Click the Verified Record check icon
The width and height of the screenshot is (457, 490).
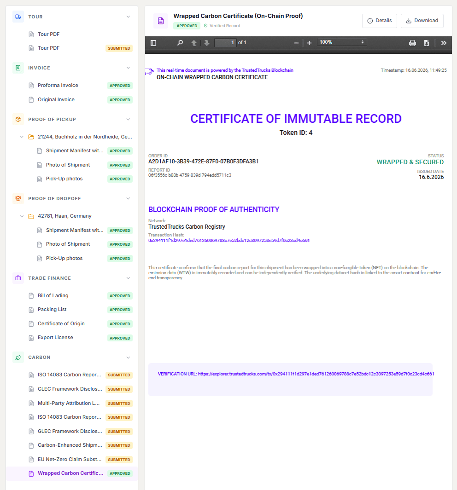205,26
